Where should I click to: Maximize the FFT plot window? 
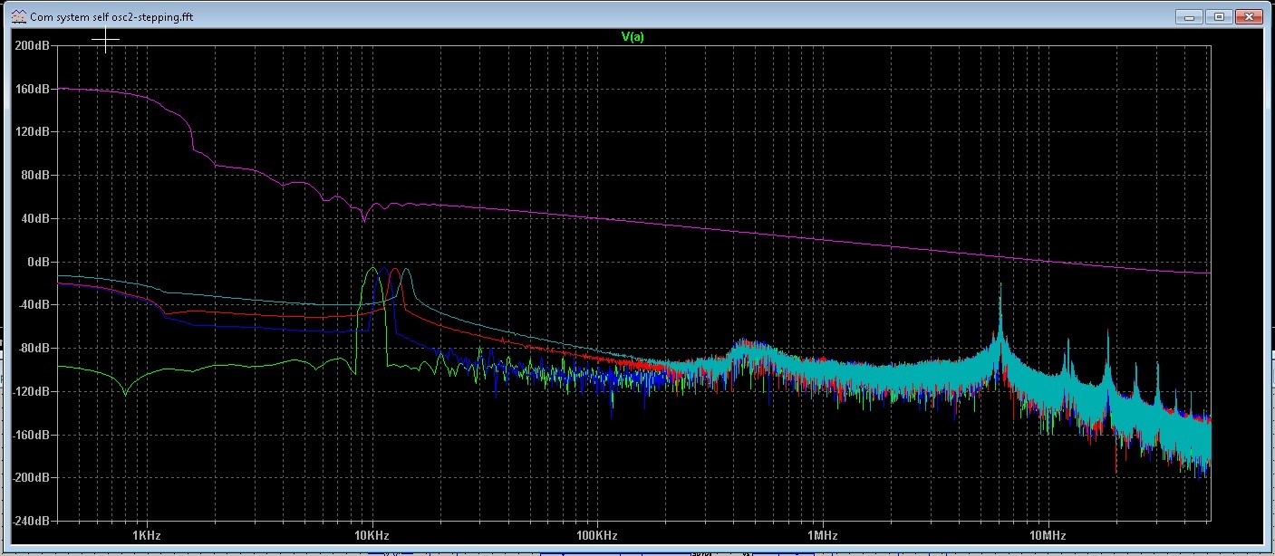1219,16
